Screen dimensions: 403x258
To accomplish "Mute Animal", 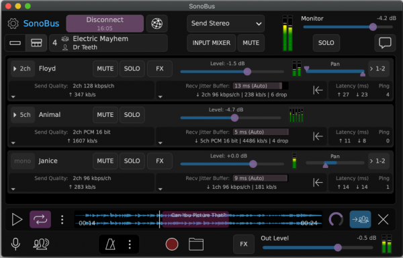I will coord(105,115).
